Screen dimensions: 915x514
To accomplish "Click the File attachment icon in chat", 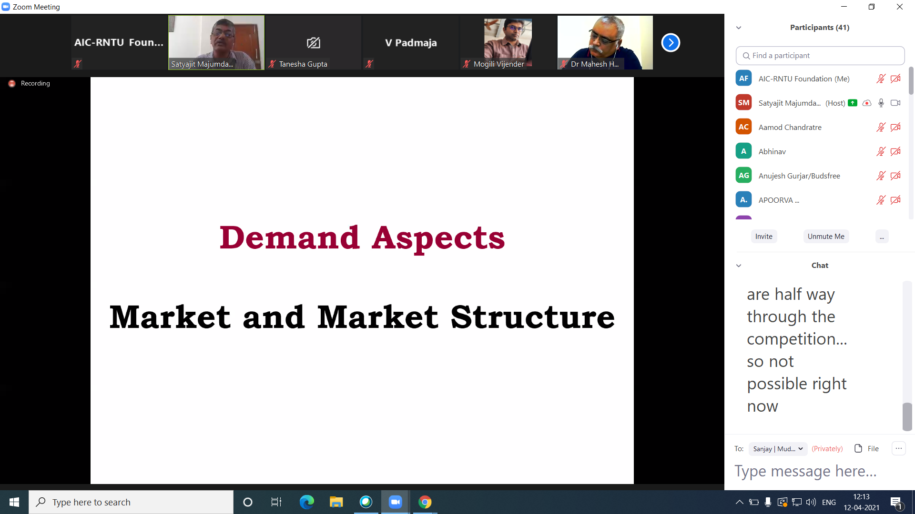I will point(858,448).
